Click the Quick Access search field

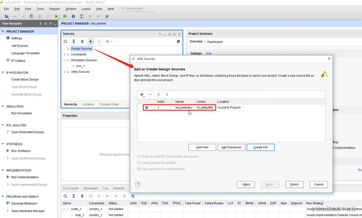pos(138,8)
